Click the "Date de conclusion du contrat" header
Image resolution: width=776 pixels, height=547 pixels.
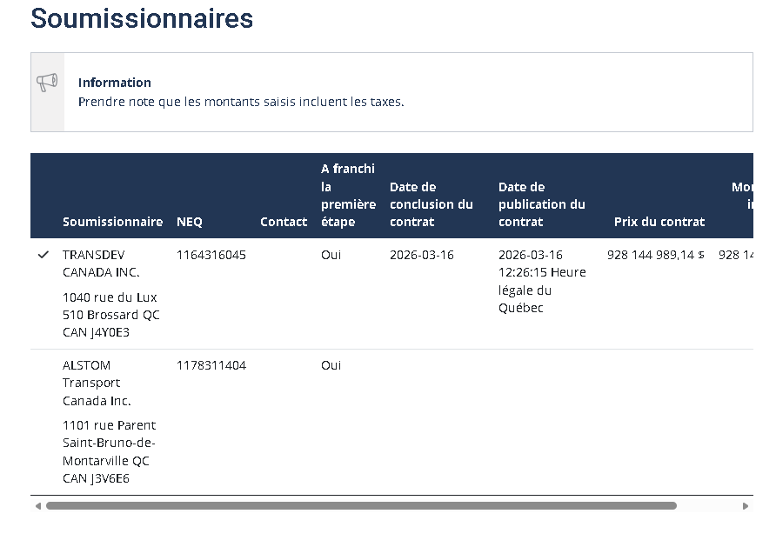(431, 204)
